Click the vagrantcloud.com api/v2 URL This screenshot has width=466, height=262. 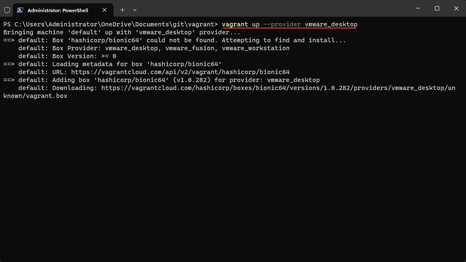click(x=180, y=72)
